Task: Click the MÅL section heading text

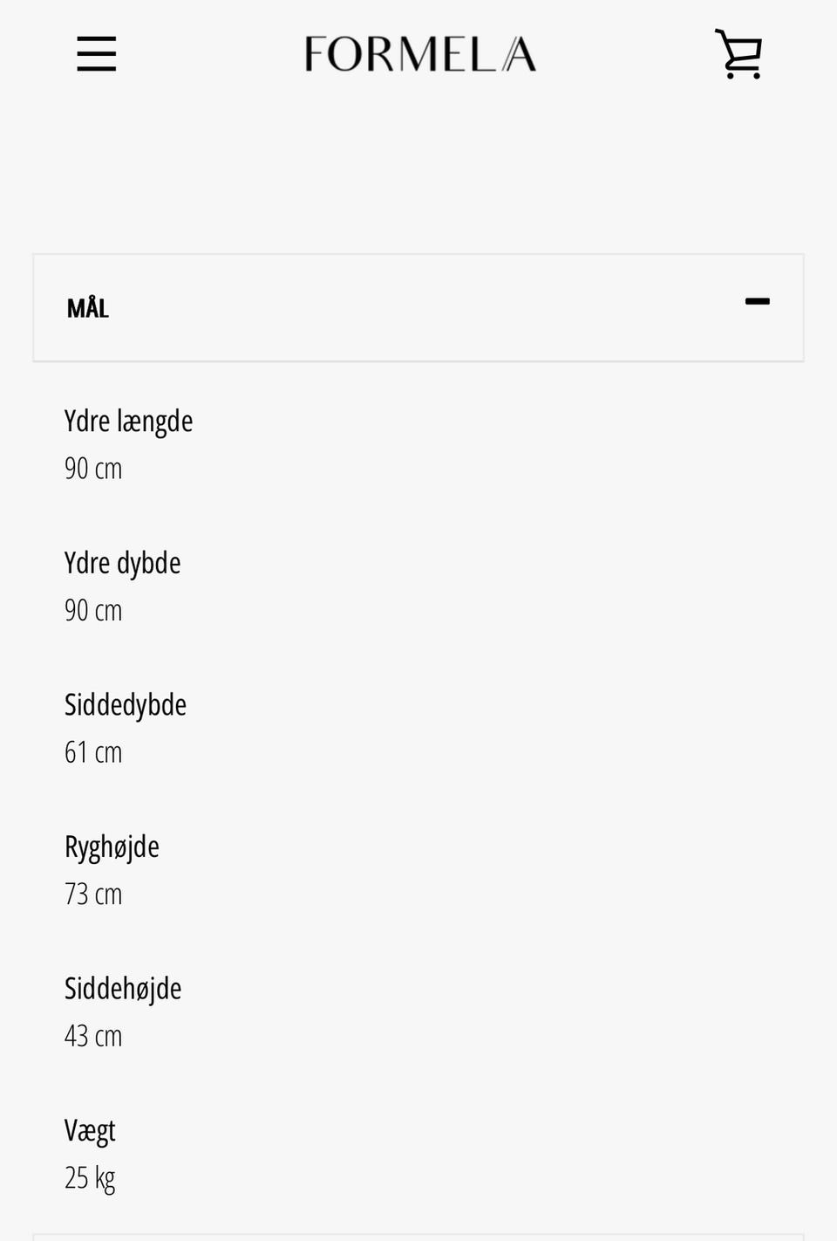Action: 88,308
